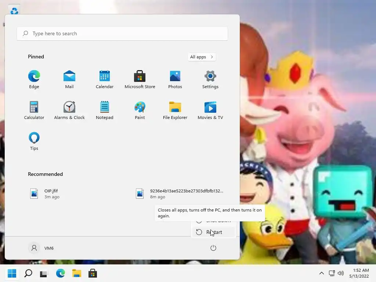The width and height of the screenshot is (376, 282).
Task: Launch the Calendar app
Action: [105, 80]
